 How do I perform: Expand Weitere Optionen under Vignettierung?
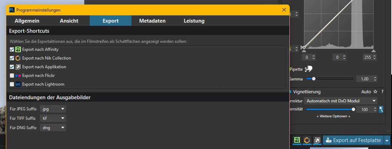[x=333, y=116]
